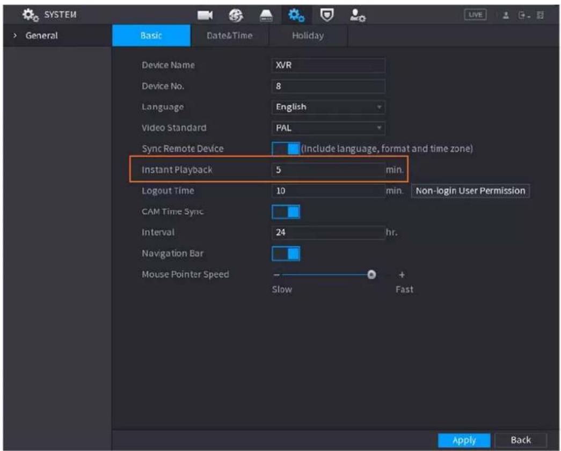The image size is (561, 451).
Task: Click the LIVE view icon
Action: click(x=475, y=14)
